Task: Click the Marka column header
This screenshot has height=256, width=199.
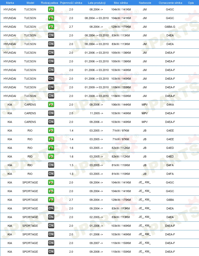Action: tap(10, 3)
